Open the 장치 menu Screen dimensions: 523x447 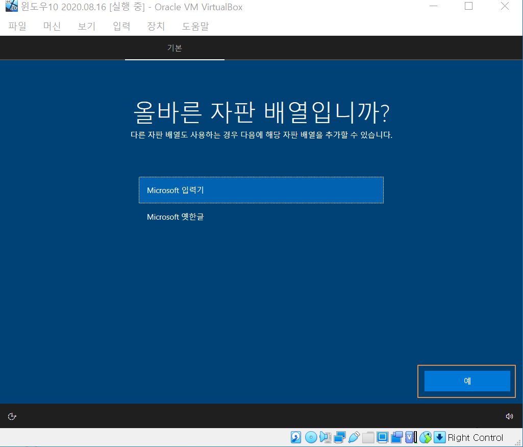156,26
